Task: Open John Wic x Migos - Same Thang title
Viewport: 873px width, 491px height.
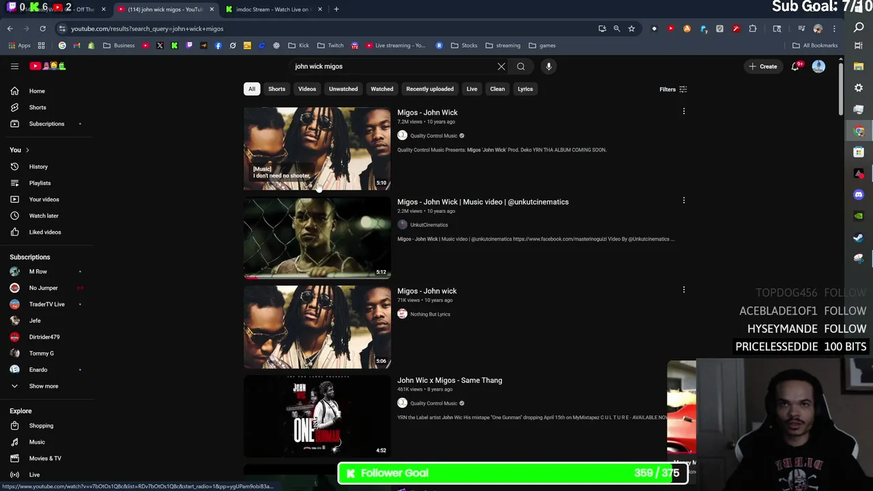Action: [x=449, y=381]
